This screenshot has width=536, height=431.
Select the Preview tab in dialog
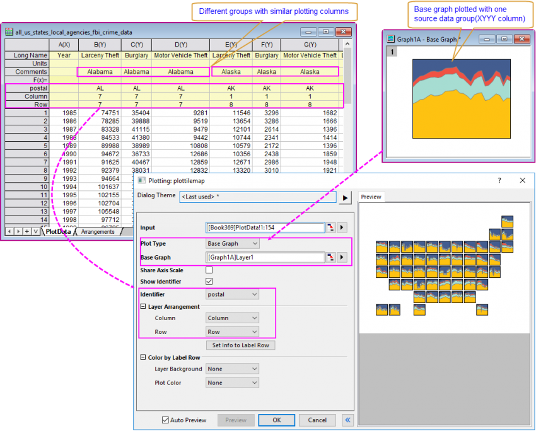pos(371,197)
